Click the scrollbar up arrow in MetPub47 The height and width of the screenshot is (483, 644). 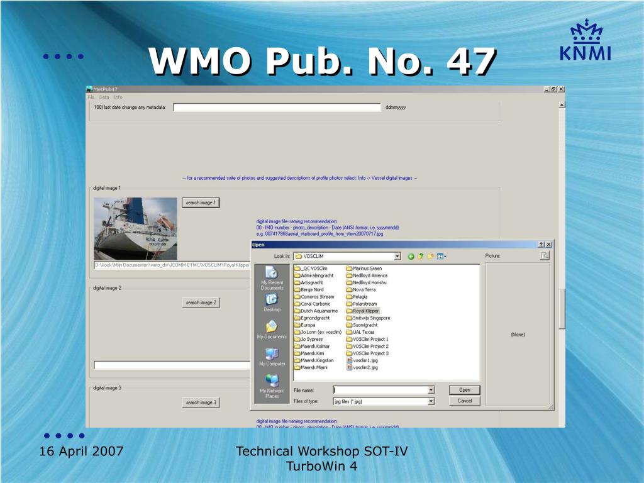[x=562, y=105]
